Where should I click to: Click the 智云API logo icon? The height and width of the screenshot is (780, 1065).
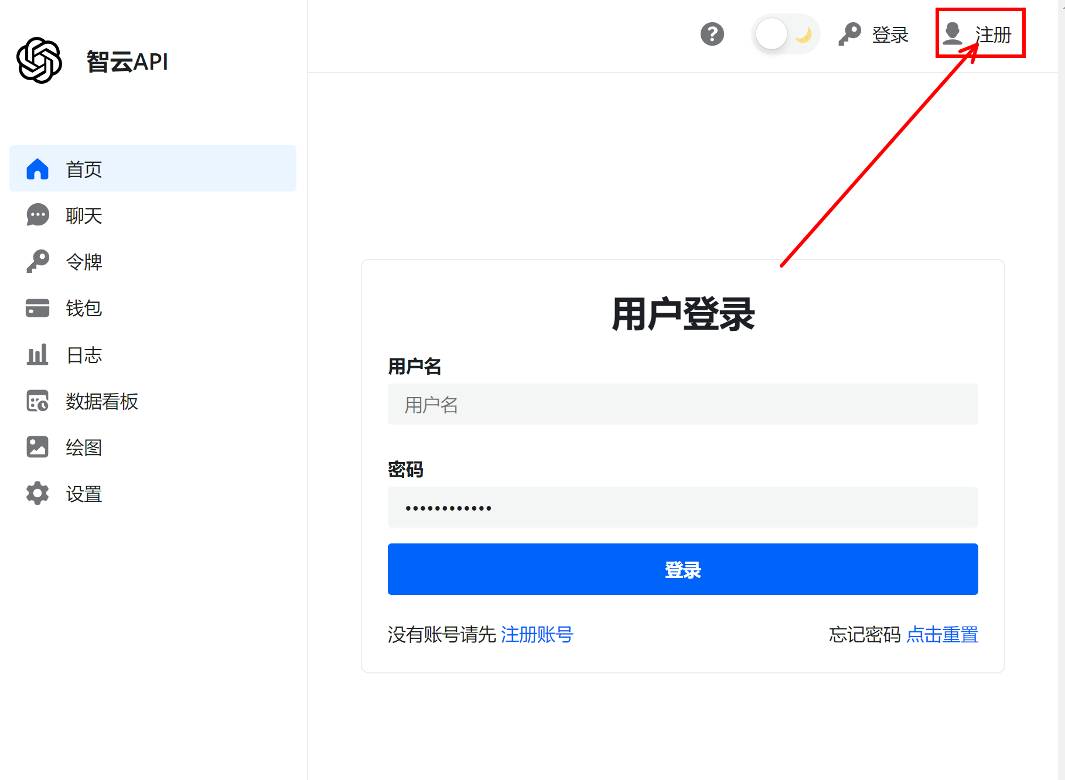click(39, 61)
